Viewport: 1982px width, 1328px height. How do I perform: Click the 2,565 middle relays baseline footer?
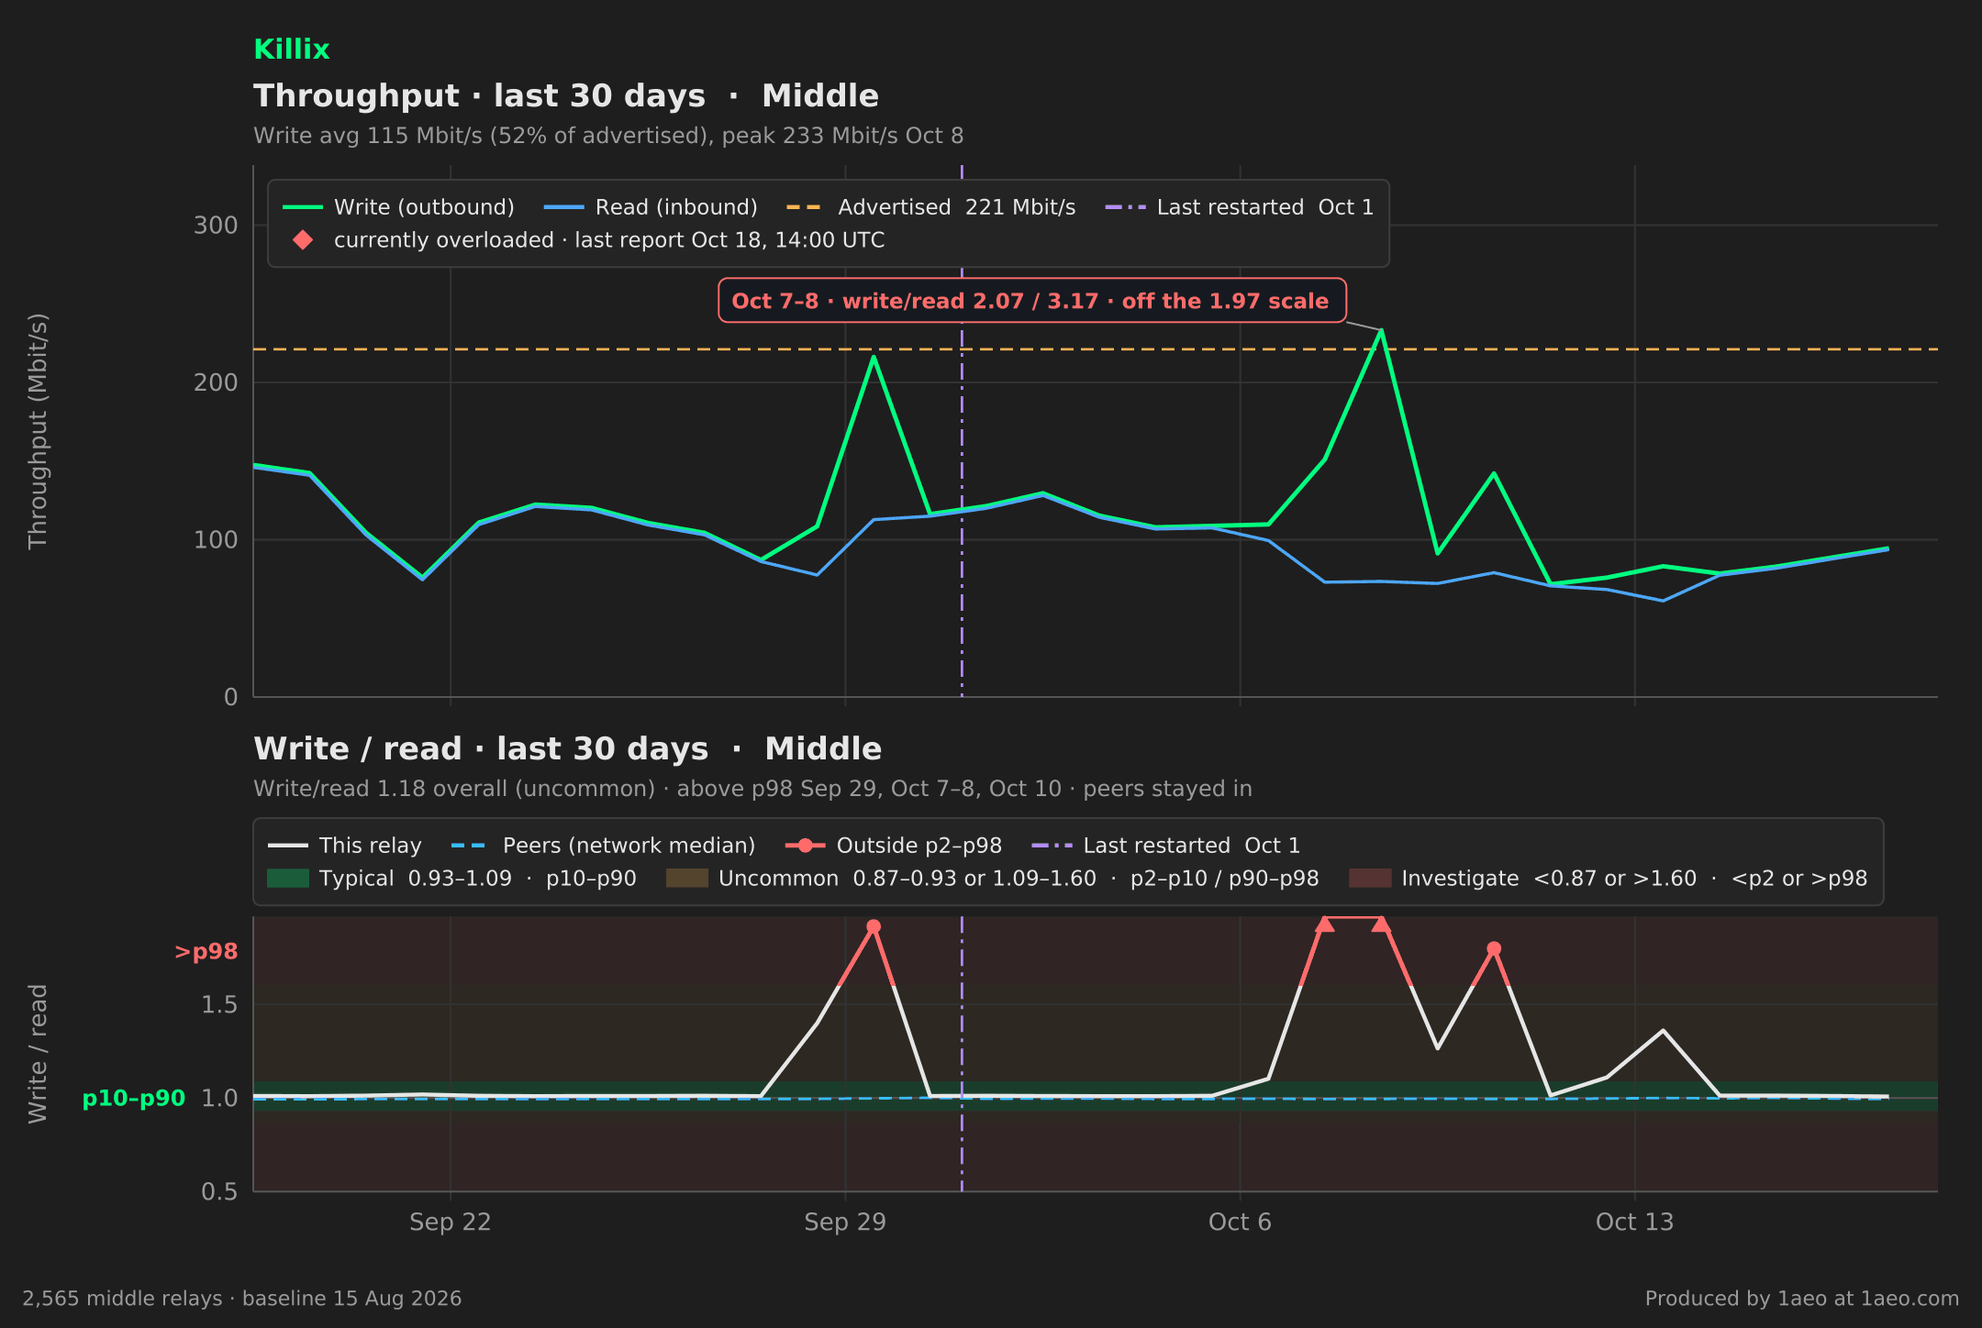(x=242, y=1299)
